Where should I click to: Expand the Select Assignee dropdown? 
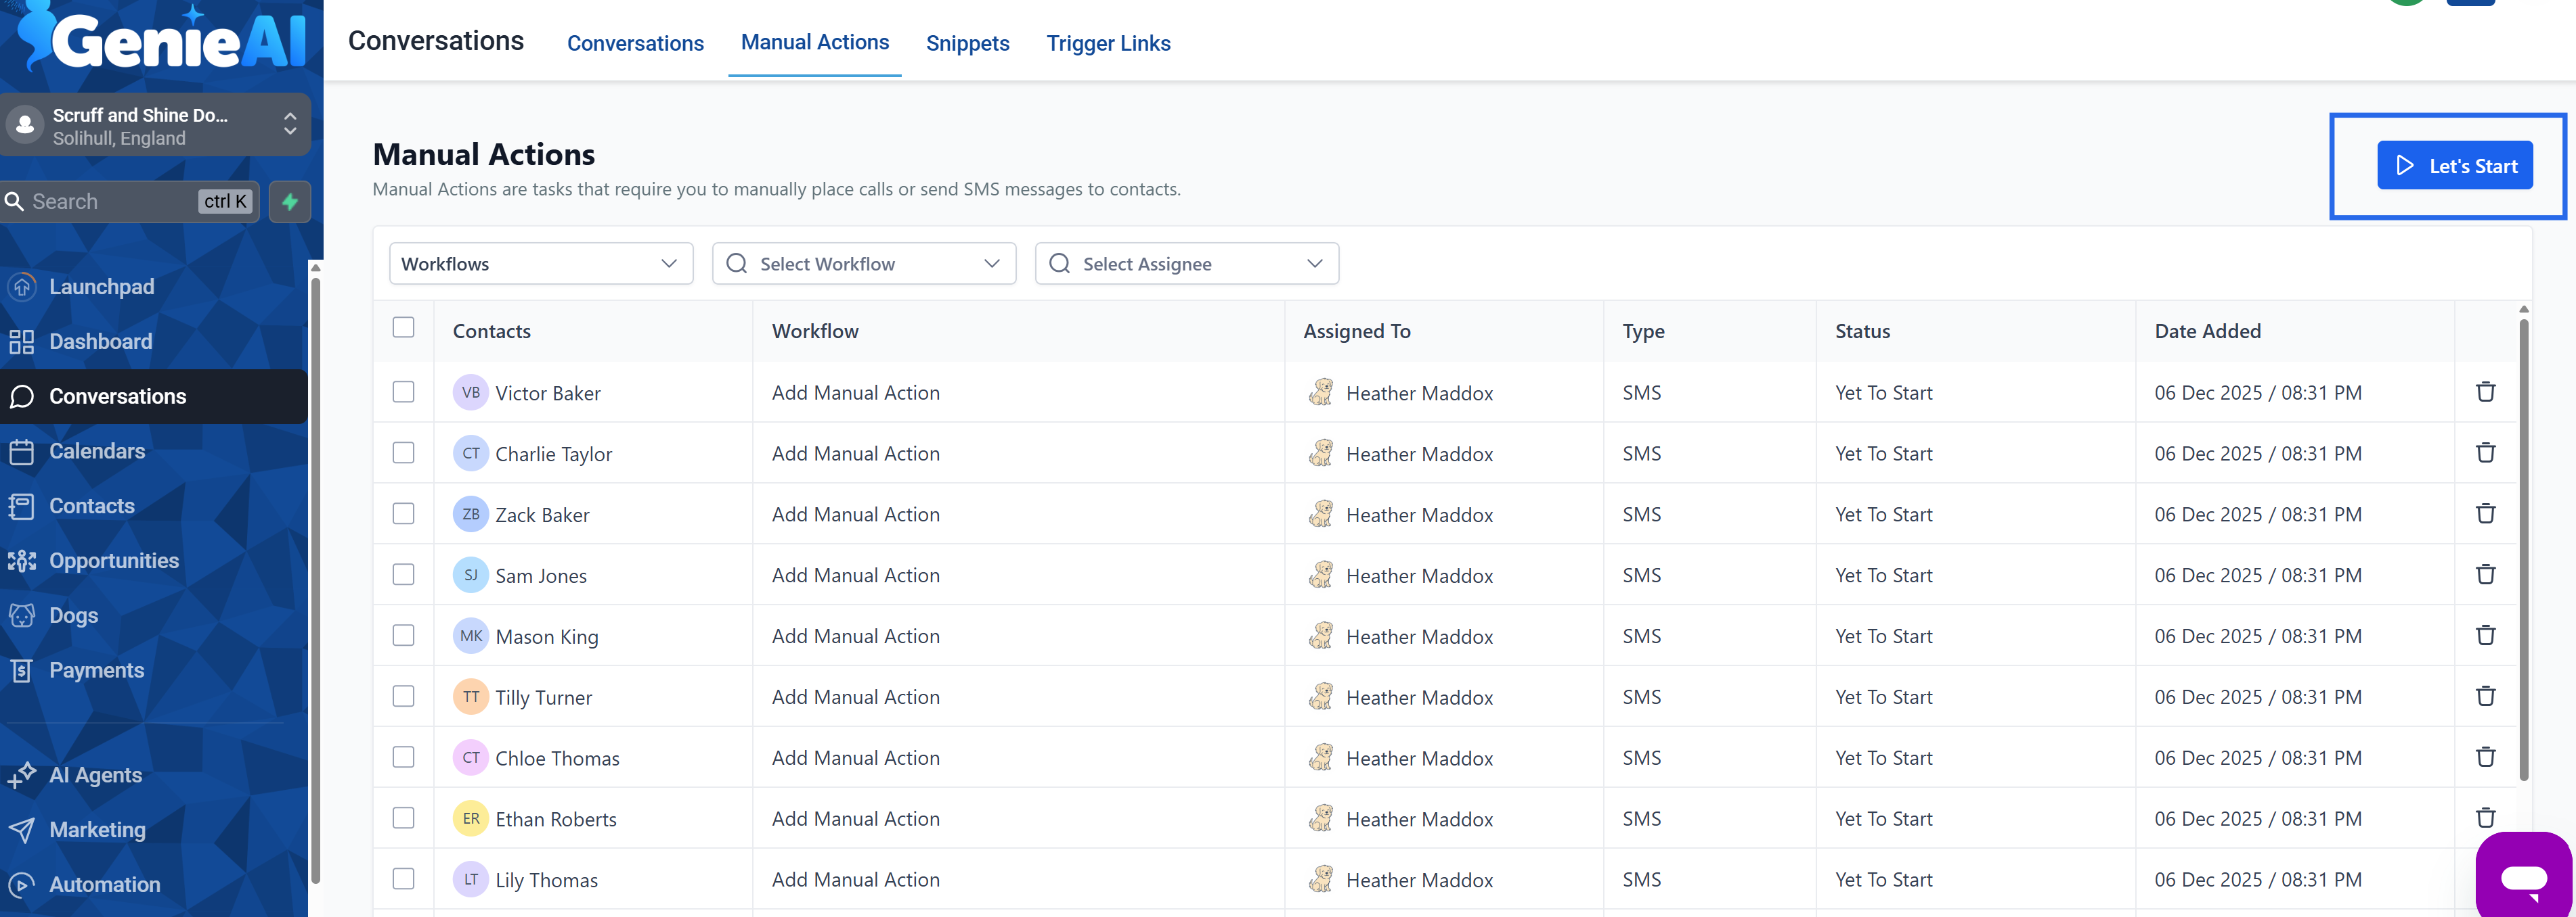[x=1186, y=262]
